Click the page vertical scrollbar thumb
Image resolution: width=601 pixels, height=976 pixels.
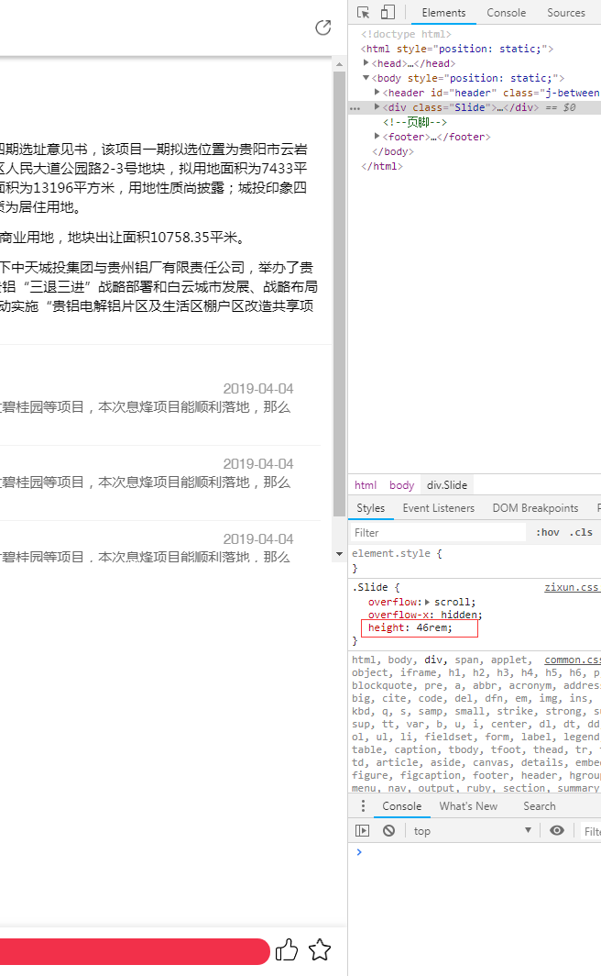(x=339, y=294)
